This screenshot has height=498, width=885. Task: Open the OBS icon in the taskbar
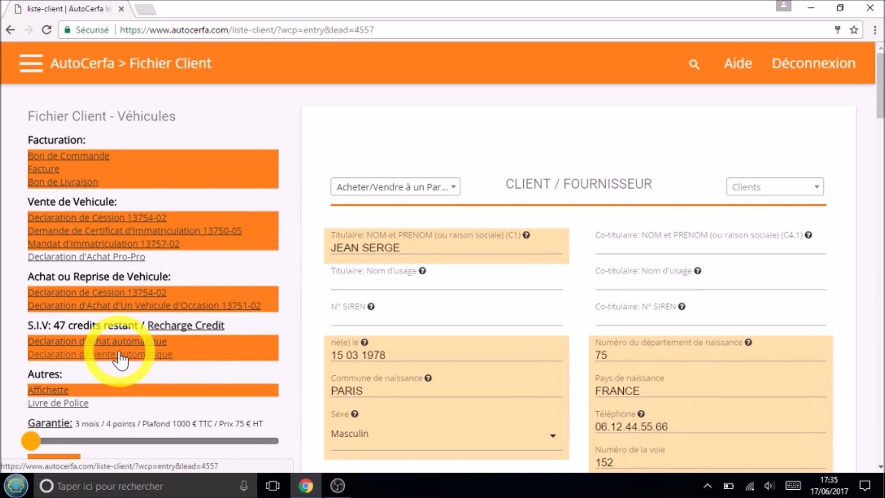337,486
